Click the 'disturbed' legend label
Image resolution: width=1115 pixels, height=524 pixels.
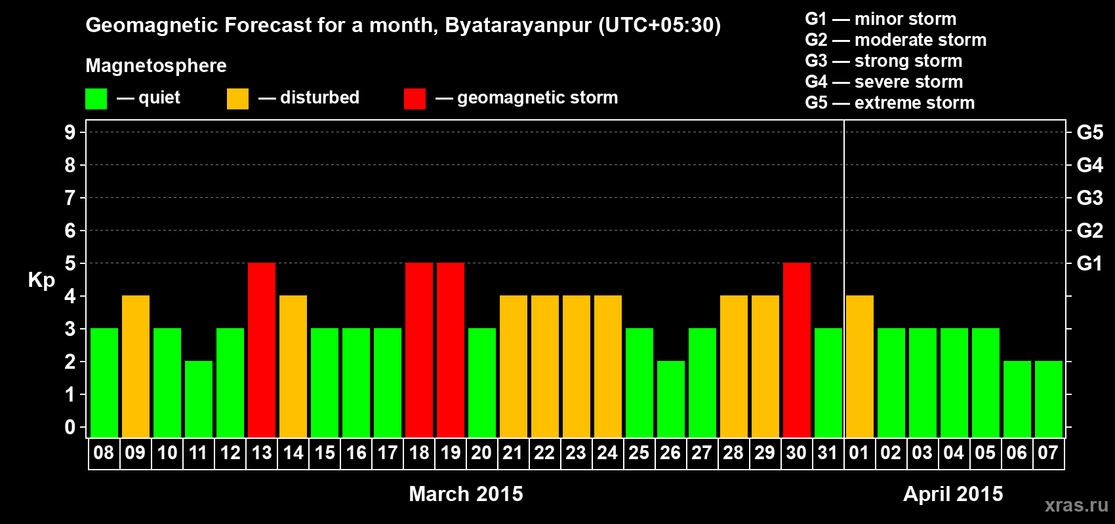[x=319, y=98]
